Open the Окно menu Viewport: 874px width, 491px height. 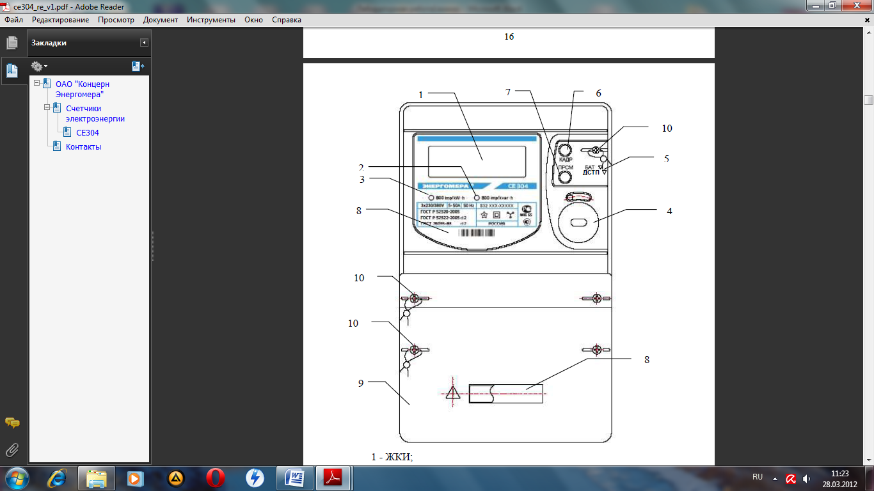click(253, 20)
